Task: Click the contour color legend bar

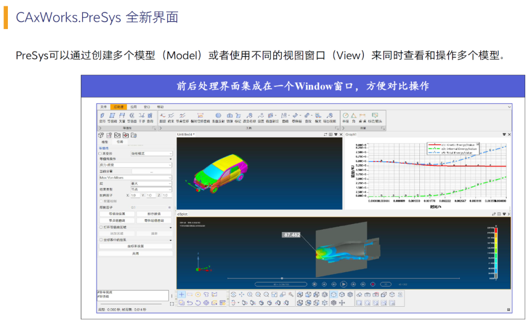Action: pos(496,253)
